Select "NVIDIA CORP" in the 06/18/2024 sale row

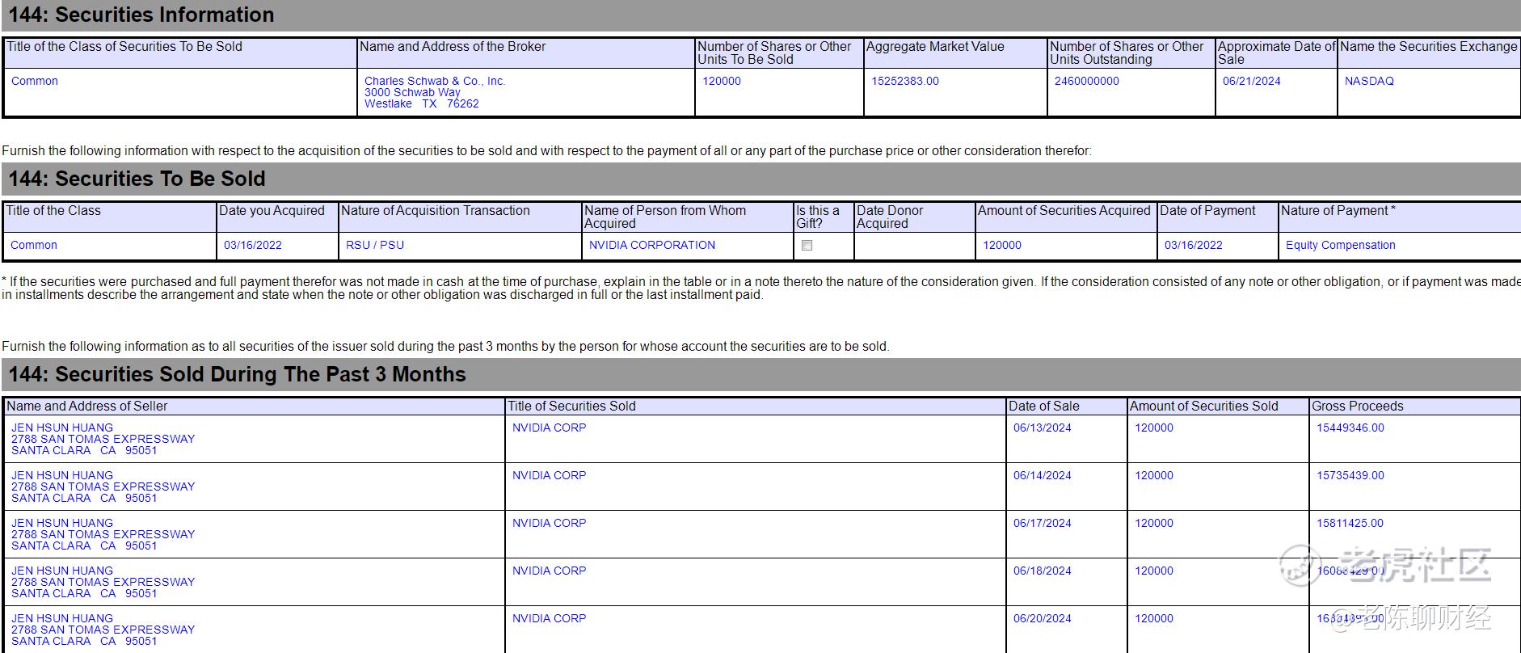(x=550, y=571)
